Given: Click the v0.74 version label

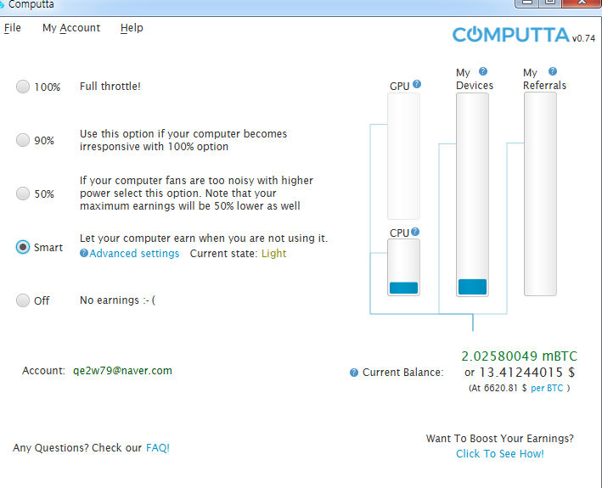Looking at the screenshot, I should [x=583, y=38].
